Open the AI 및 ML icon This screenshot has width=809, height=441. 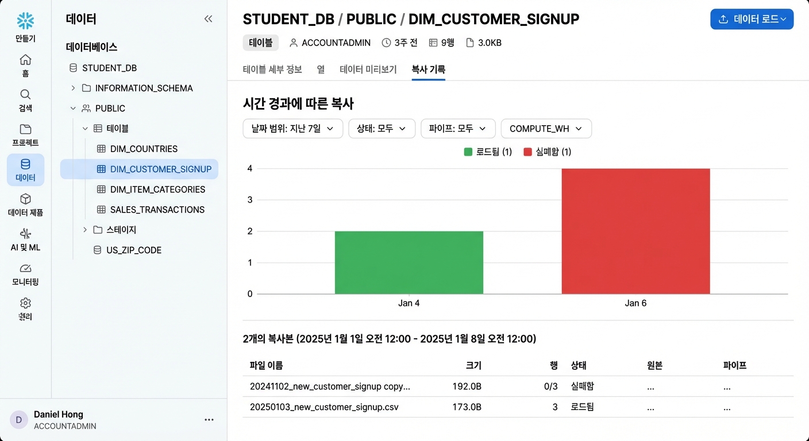tap(25, 234)
